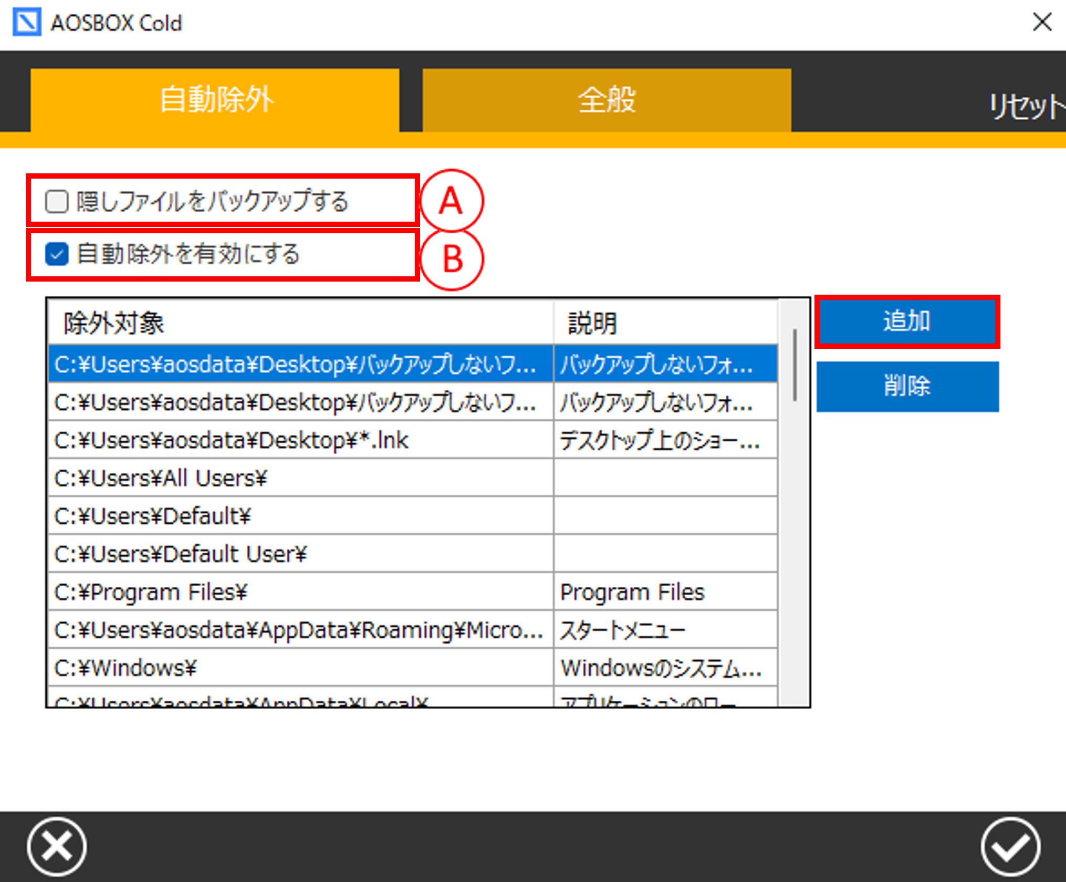
Task: Select the 自動除外 tab
Action: pyautogui.click(x=215, y=100)
